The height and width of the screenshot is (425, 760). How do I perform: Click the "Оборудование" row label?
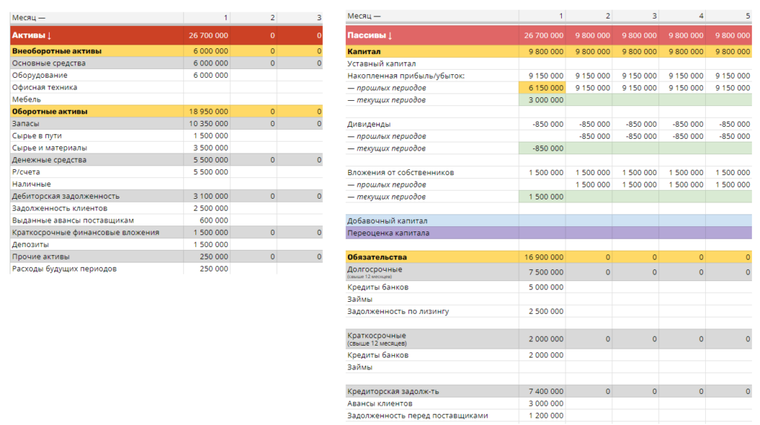click(39, 76)
